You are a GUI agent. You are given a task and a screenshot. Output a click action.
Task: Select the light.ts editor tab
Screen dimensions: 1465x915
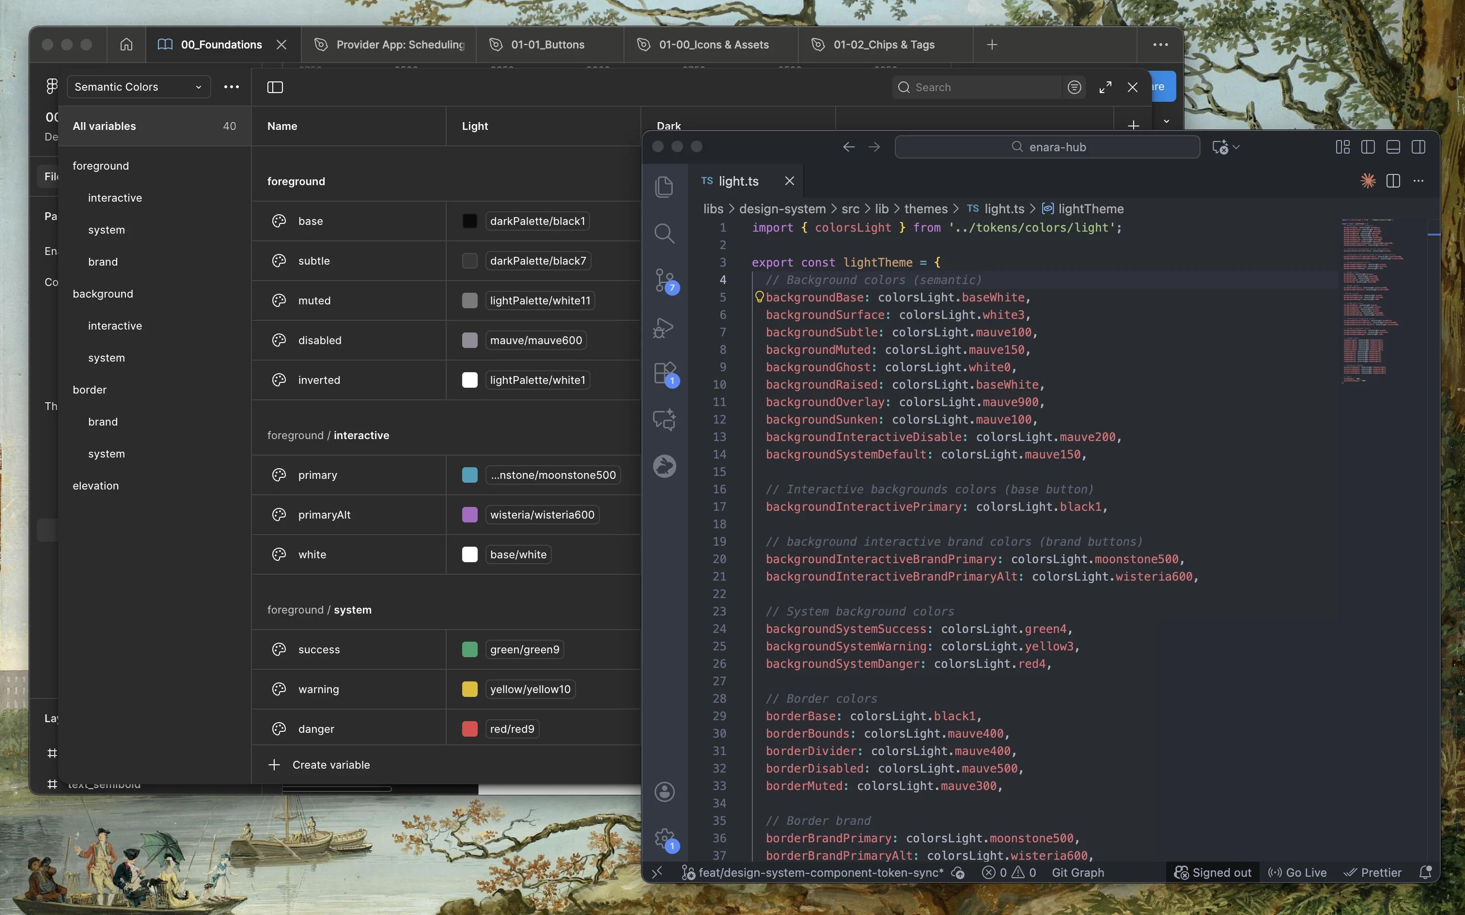point(738,181)
